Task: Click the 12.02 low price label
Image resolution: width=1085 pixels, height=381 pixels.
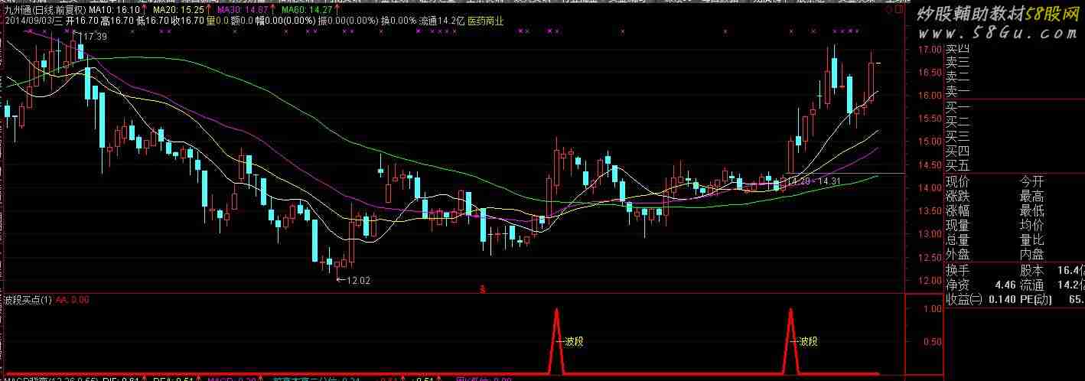Action: tap(358, 281)
